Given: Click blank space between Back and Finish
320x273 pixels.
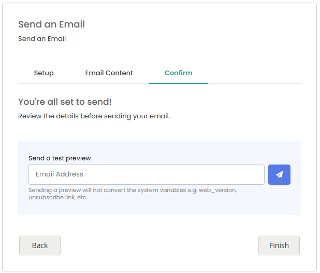Looking at the screenshot, I should (x=159, y=245).
